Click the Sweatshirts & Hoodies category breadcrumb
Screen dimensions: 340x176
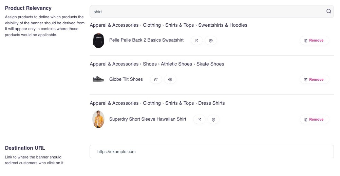pyautogui.click(x=223, y=25)
